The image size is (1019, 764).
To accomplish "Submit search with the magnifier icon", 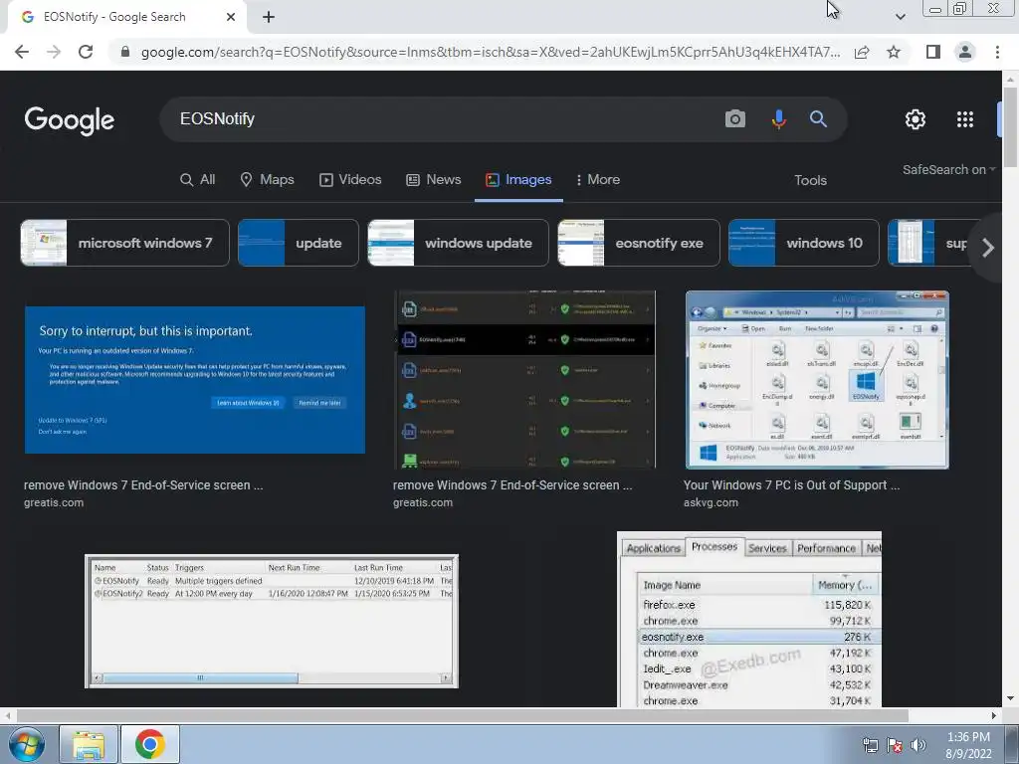I will pyautogui.click(x=818, y=119).
